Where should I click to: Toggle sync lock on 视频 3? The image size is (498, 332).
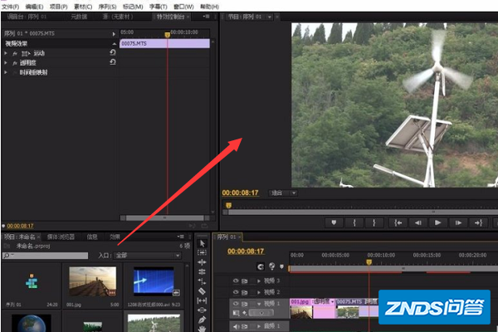coord(244,281)
